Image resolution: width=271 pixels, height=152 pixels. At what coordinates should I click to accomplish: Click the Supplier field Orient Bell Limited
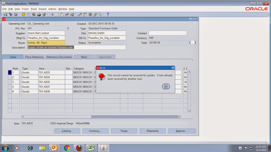[46, 33]
